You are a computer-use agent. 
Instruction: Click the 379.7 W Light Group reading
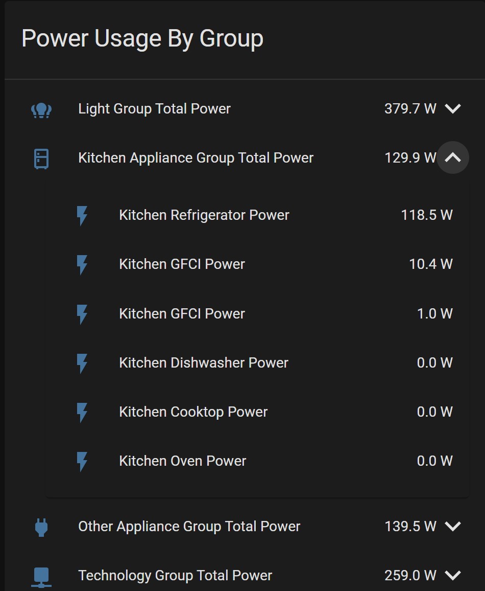[x=411, y=109]
